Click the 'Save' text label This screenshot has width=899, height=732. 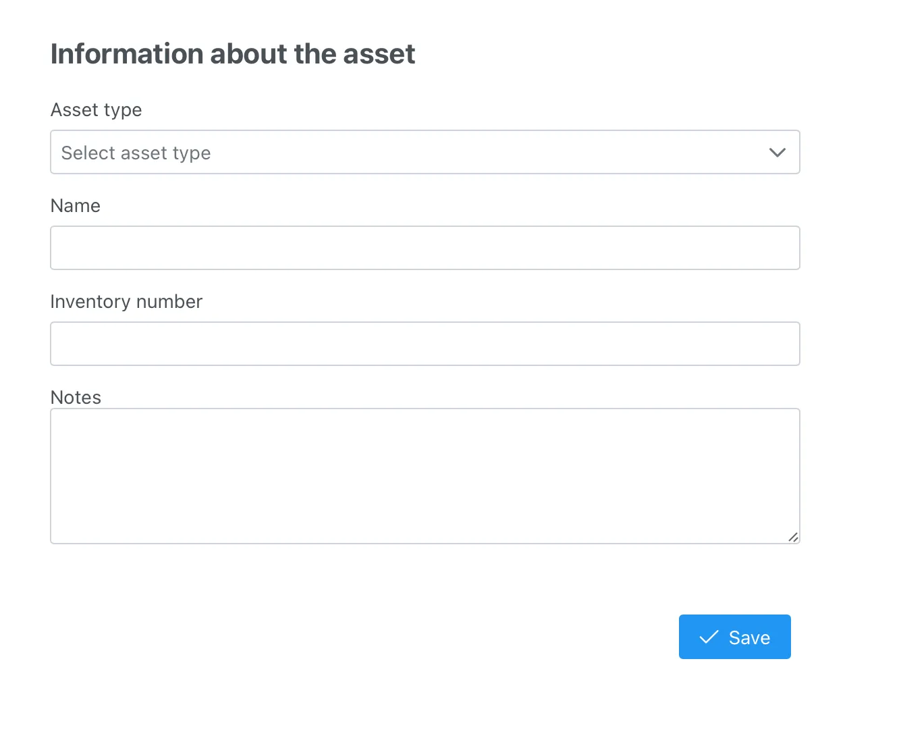pos(749,637)
